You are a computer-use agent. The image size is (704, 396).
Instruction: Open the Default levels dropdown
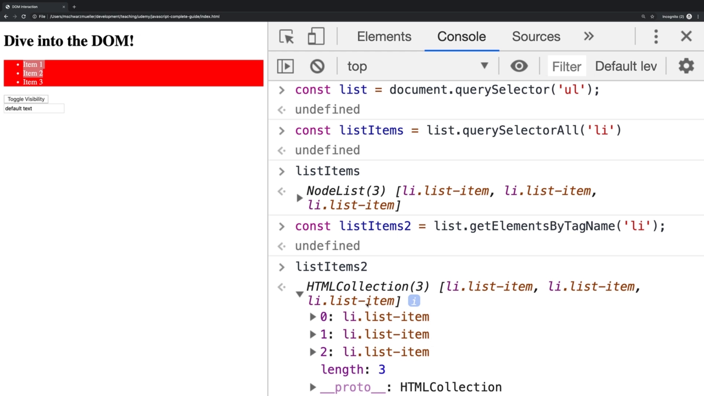click(626, 67)
